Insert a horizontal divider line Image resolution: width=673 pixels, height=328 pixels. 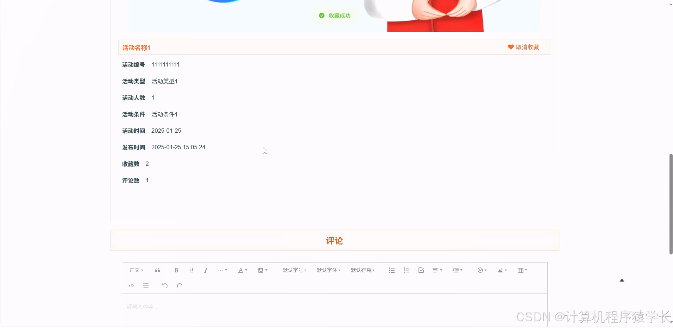pos(146,285)
